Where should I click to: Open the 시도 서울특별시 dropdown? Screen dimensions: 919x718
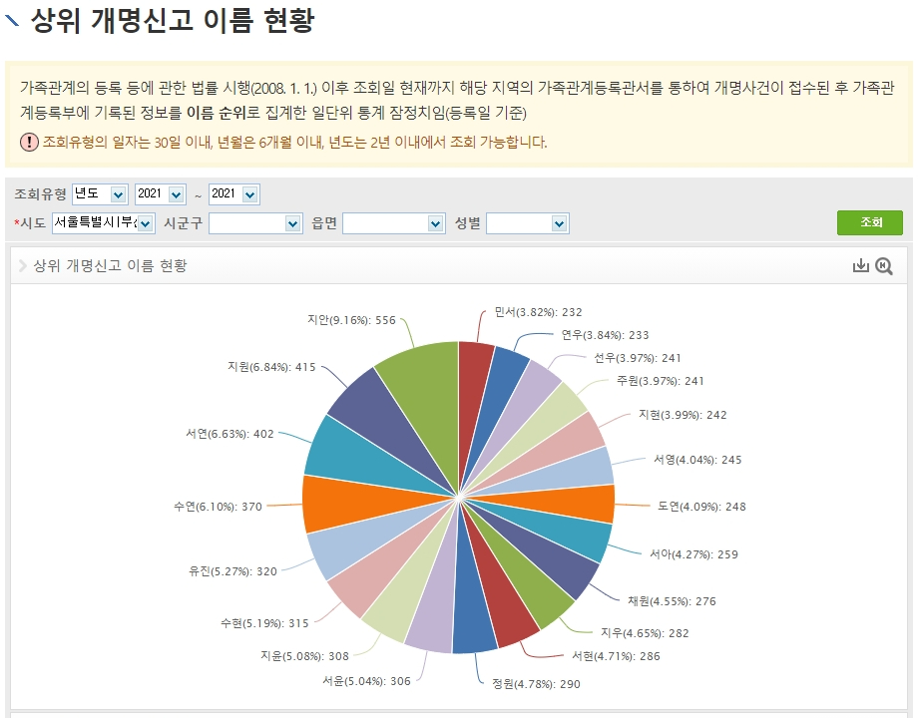click(x=103, y=223)
